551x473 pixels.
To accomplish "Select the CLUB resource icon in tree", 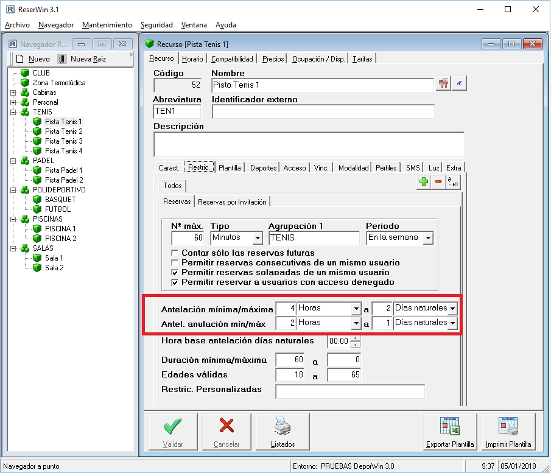I will click(x=25, y=72).
